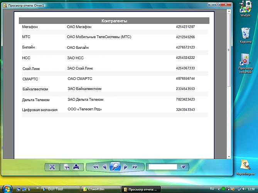The width and height of the screenshot is (258, 193).
Task: Select Цифровая экспансия cell
Action: coord(40,110)
